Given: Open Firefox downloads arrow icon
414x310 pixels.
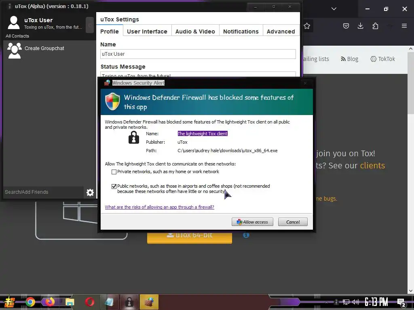Looking at the screenshot, I should tap(360, 26).
